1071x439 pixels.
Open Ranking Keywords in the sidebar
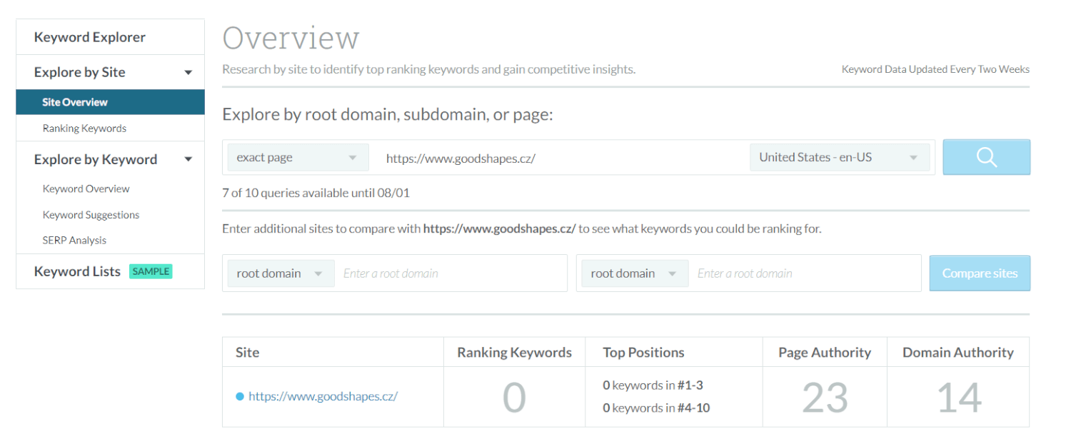(x=84, y=128)
